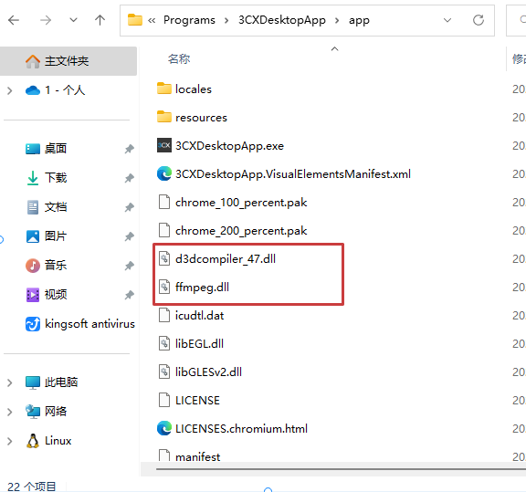Navigate up one folder level
Screen dimensions: 526x492
click(100, 20)
